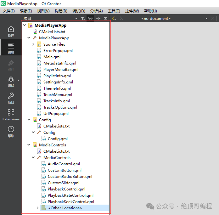Select CustomButton.qml file
The height and width of the screenshot is (215, 219).
(65, 170)
